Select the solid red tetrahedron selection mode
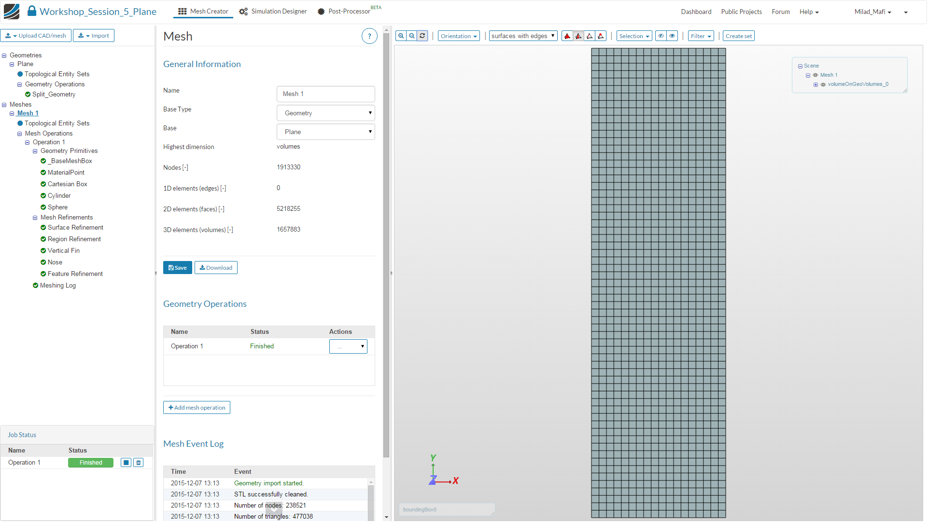Viewport: 929px width, 523px height. pyautogui.click(x=568, y=36)
